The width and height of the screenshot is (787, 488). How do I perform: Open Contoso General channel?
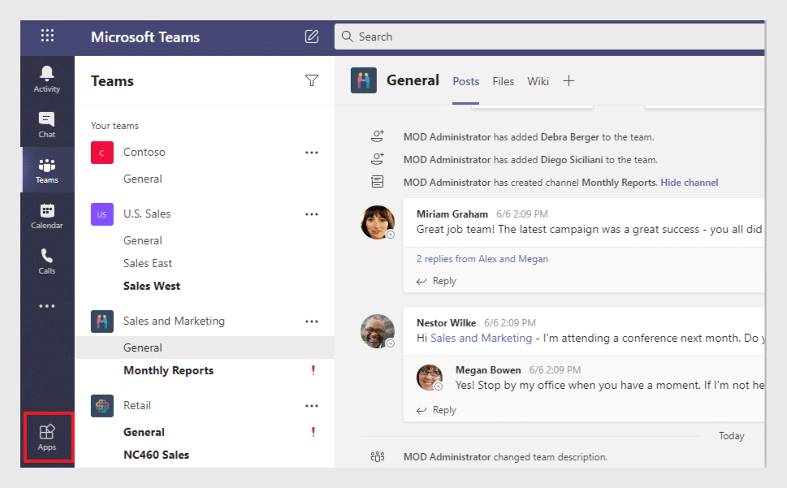143,179
